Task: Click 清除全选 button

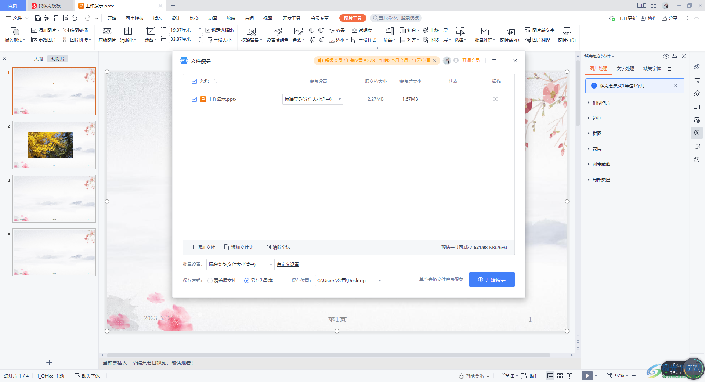Action: click(278, 247)
